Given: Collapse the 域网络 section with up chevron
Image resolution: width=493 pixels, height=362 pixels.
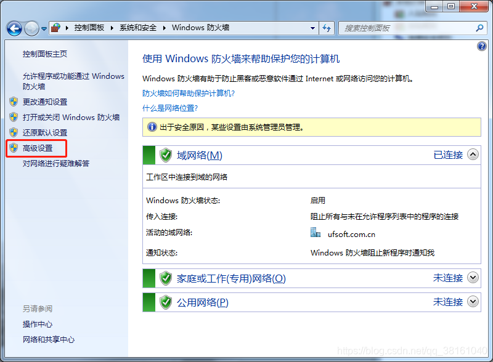Looking at the screenshot, I should 473,155.
